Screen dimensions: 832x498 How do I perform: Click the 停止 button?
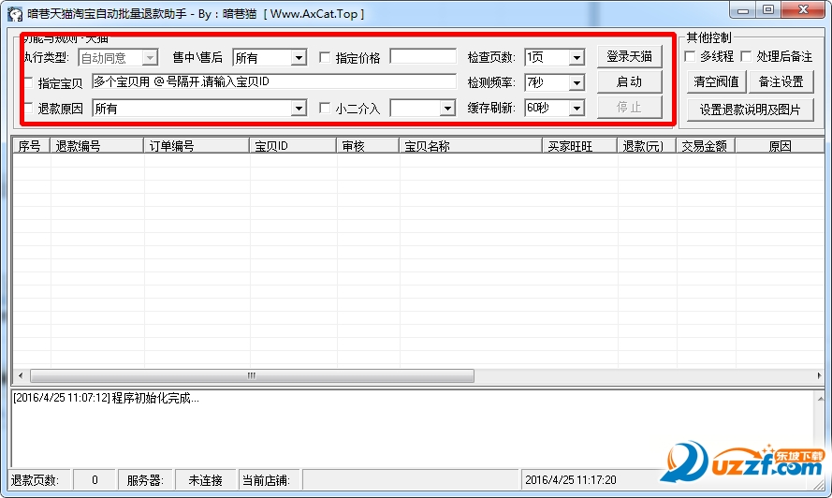pos(629,108)
